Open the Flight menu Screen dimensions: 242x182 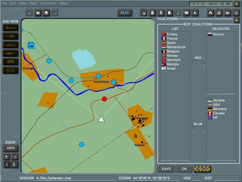[x=33, y=3]
